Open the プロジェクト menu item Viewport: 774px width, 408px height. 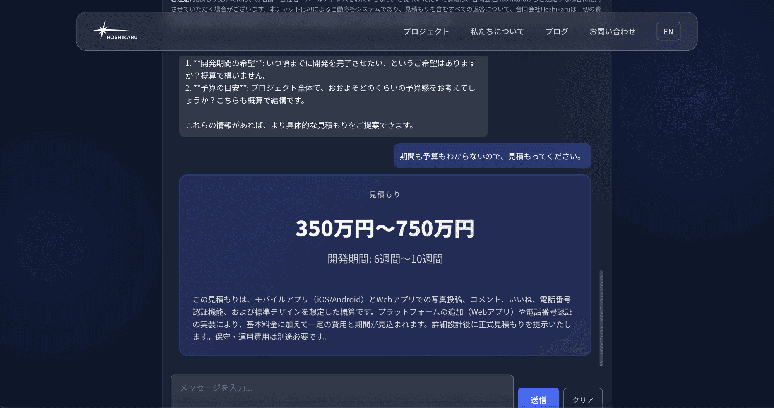point(426,31)
